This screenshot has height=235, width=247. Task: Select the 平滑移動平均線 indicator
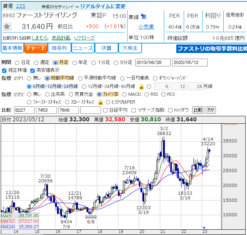pos(80,78)
